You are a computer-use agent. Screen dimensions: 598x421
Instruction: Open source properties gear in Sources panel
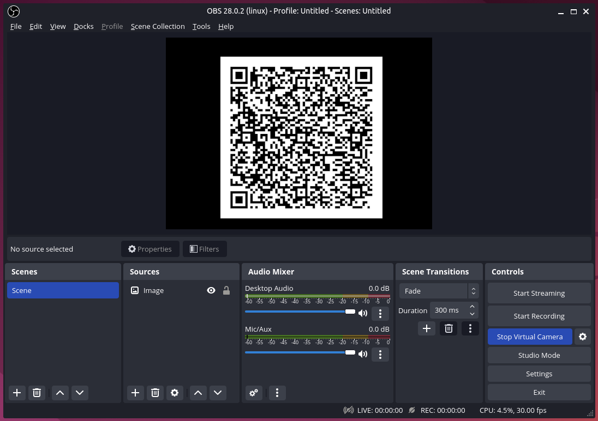pyautogui.click(x=175, y=393)
